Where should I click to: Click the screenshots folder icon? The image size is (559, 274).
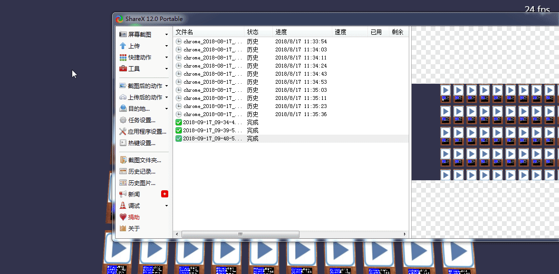coord(123,160)
